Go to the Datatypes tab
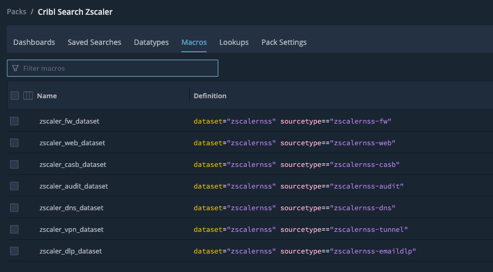Image resolution: width=493 pixels, height=272 pixels. tap(151, 42)
